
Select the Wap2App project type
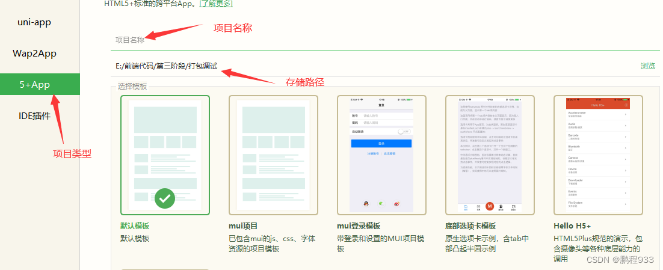tap(34, 54)
